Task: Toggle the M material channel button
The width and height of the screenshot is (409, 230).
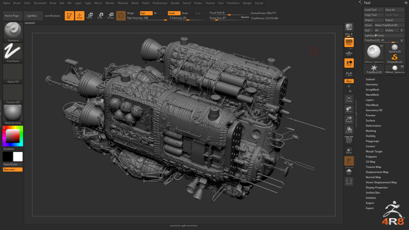Action: point(160,13)
